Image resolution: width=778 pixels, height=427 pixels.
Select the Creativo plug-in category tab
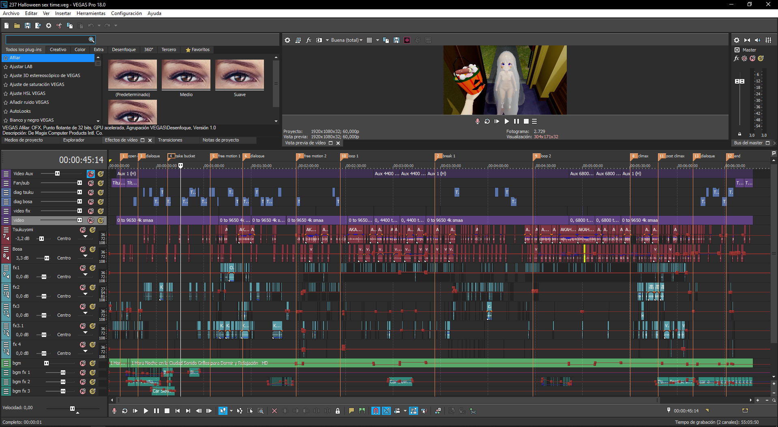[x=58, y=49]
